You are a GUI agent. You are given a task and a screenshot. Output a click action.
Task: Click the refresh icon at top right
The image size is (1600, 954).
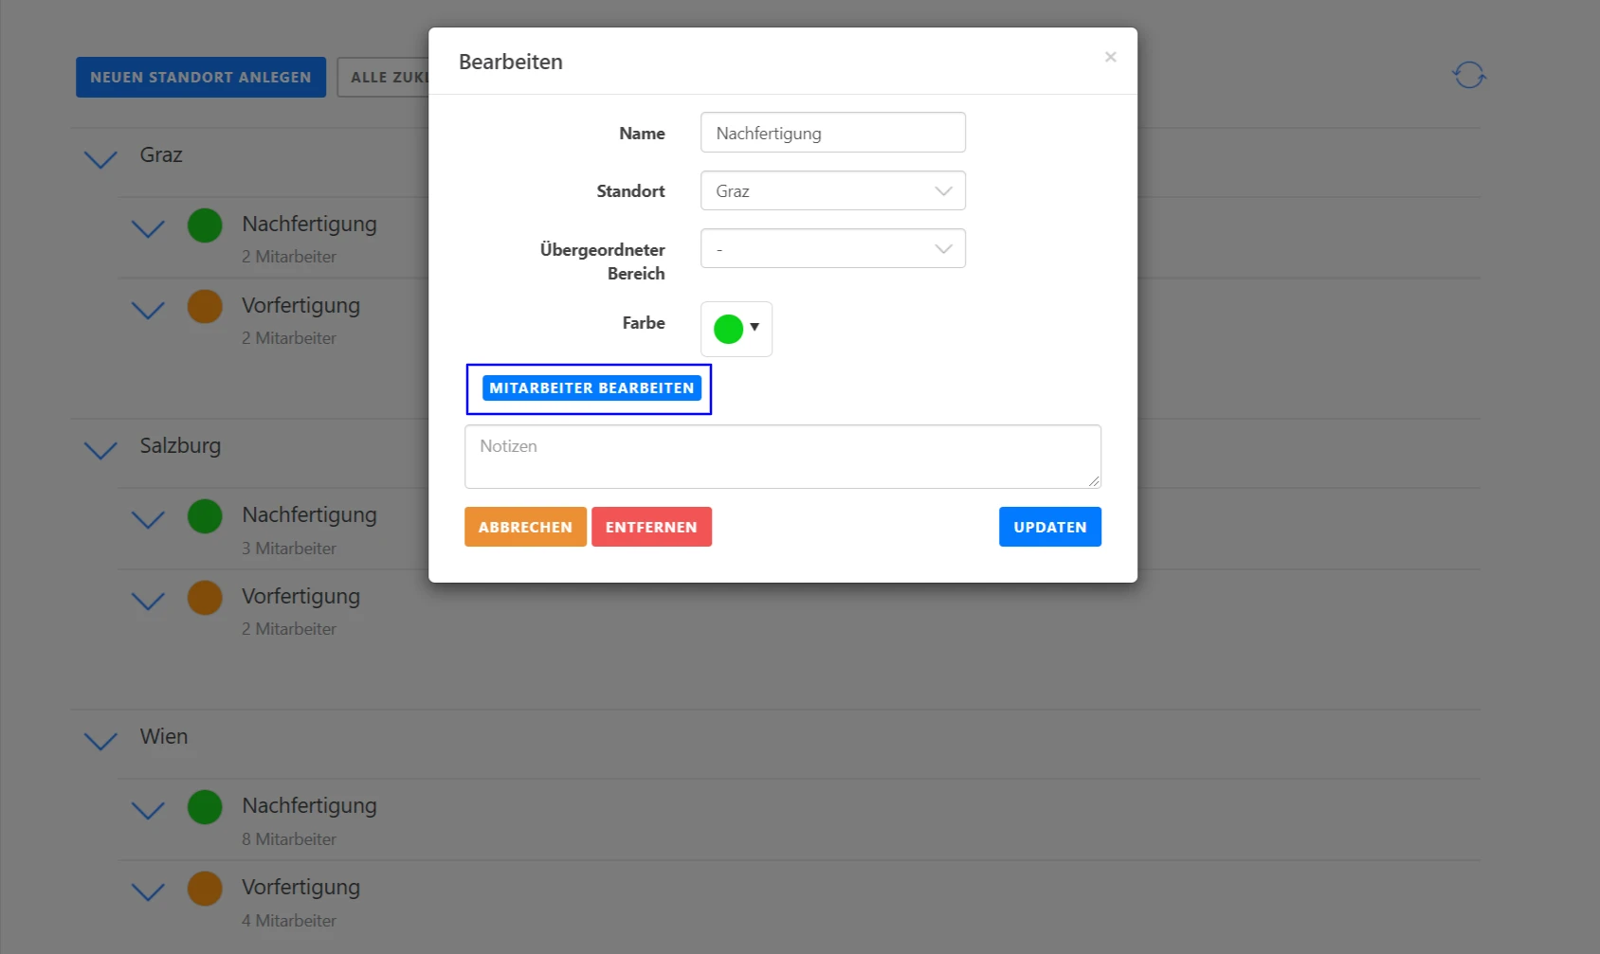click(1468, 75)
